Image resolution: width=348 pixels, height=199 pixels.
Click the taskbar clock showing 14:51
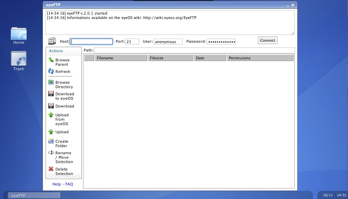(342, 195)
